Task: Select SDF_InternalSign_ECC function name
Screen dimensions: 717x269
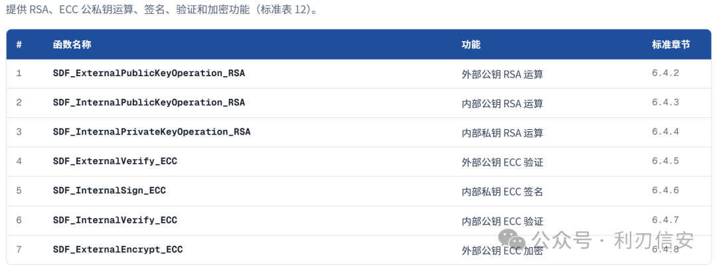Action: (x=110, y=190)
